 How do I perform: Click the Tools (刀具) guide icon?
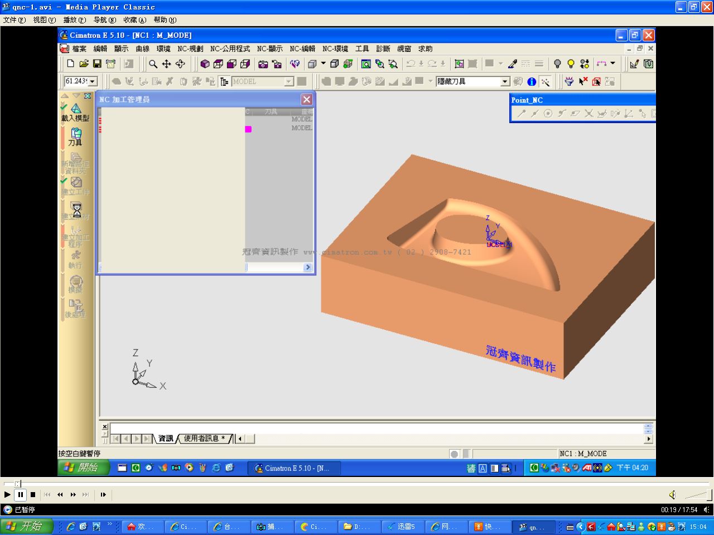75,137
